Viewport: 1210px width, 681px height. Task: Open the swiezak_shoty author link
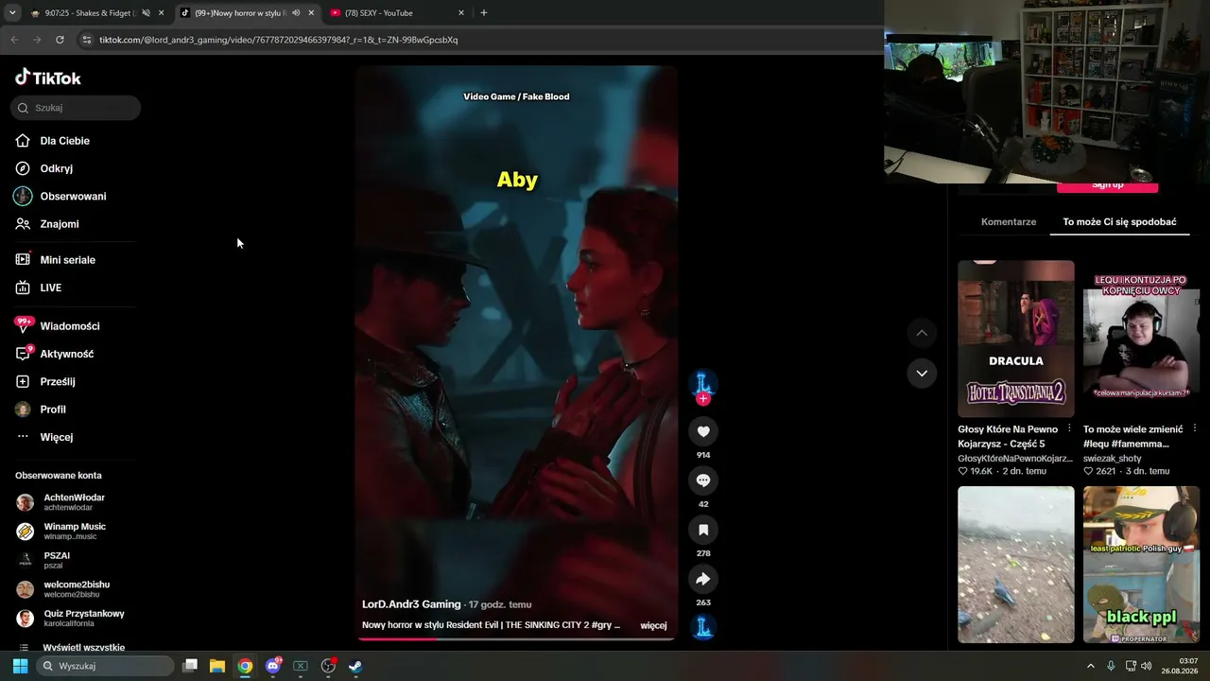(1113, 459)
